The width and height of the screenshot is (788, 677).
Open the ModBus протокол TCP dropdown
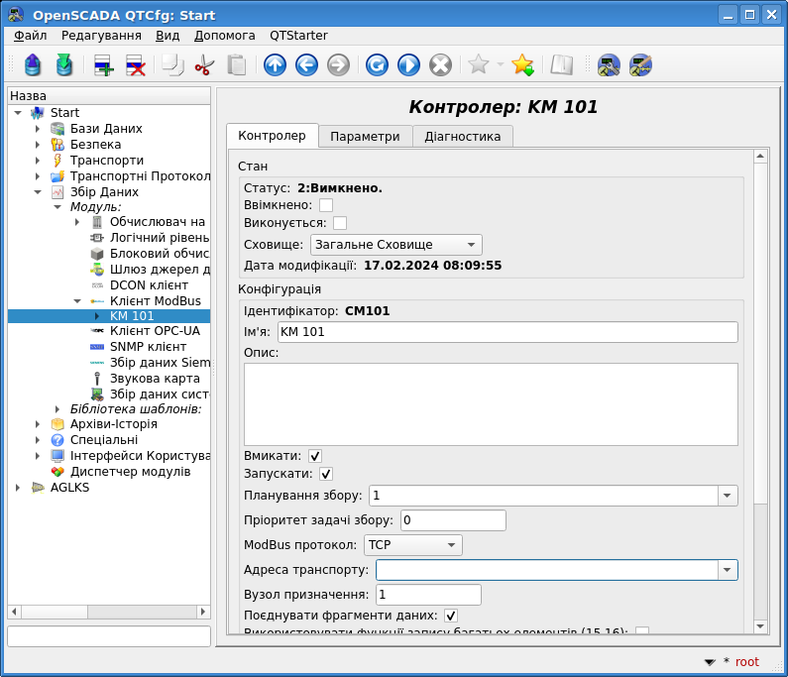coord(412,545)
